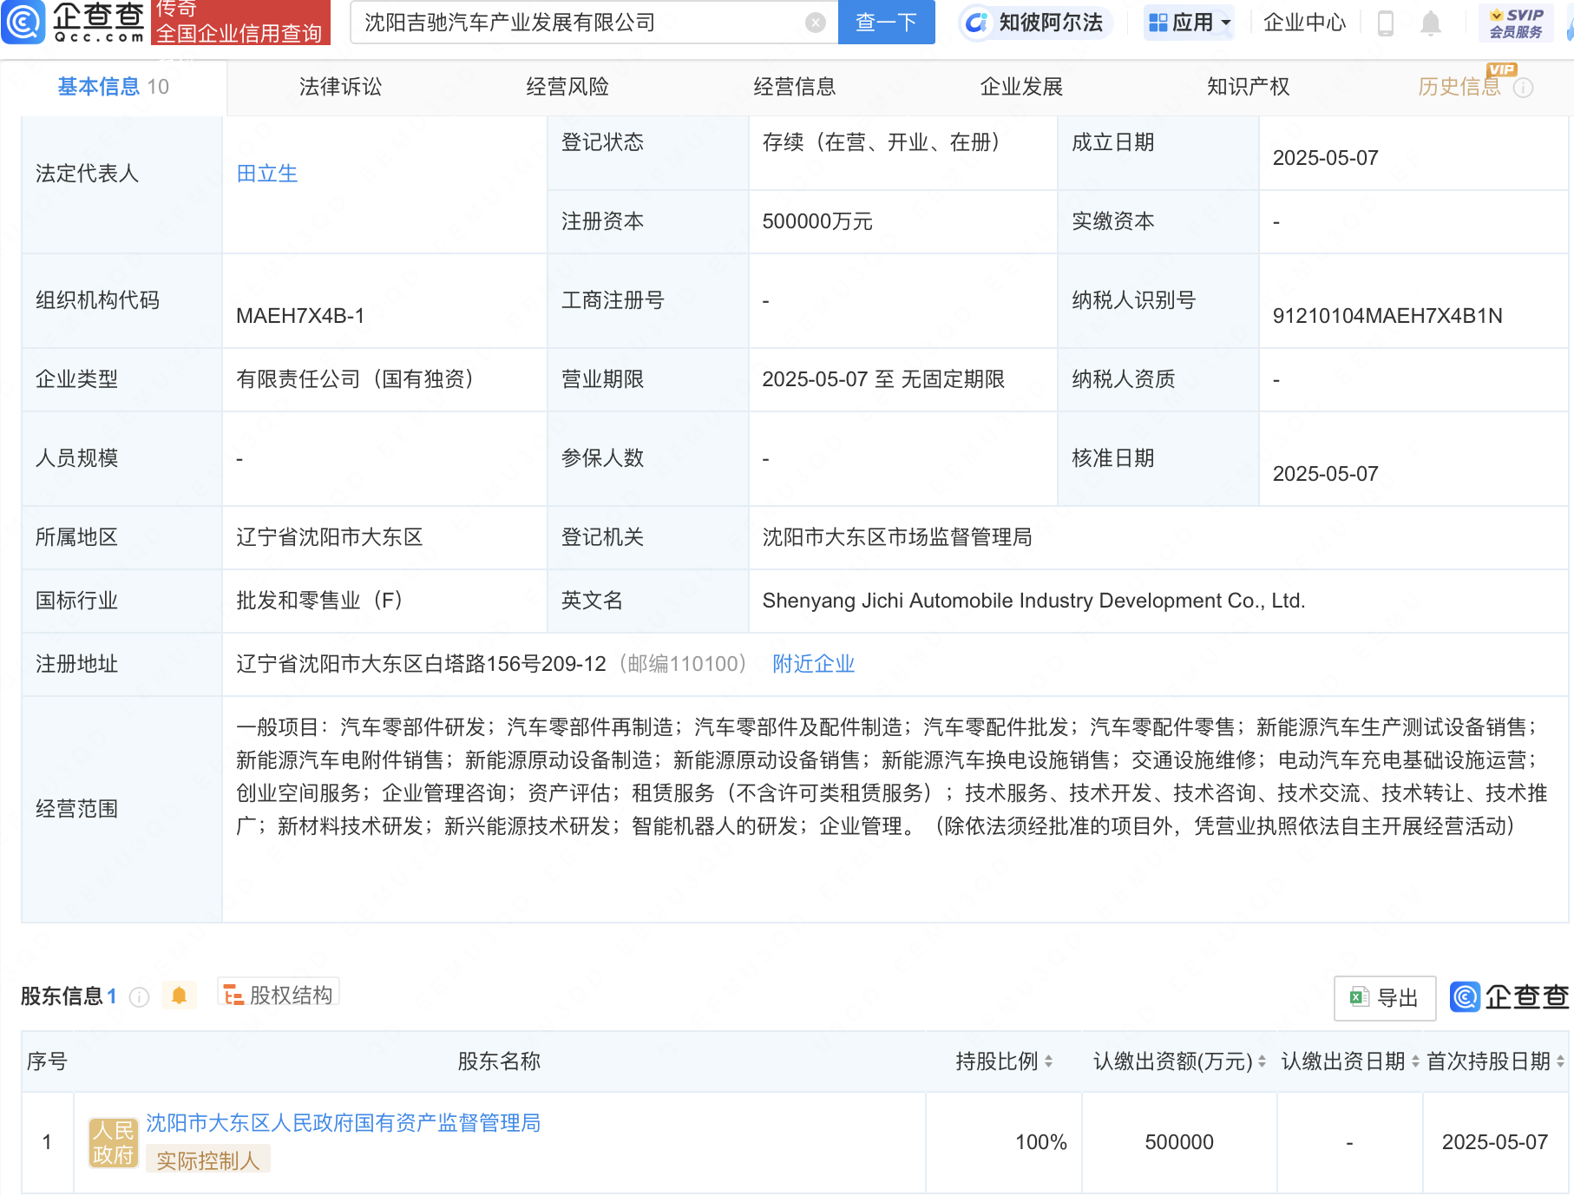
Task: Export shareholder data with 导出 button
Action: click(1384, 998)
